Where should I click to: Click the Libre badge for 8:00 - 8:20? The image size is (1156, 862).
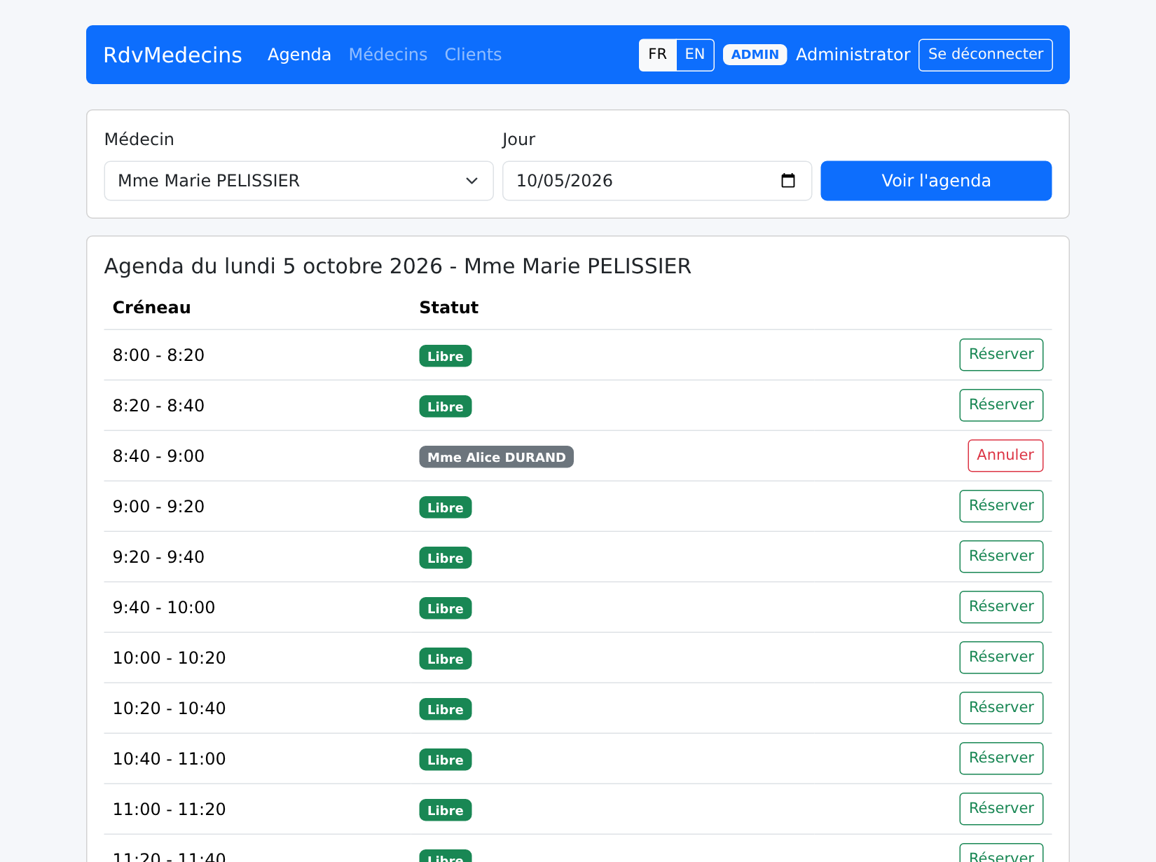click(446, 356)
